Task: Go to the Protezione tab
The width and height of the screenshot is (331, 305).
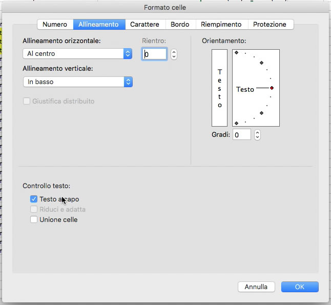Action: coord(270,25)
